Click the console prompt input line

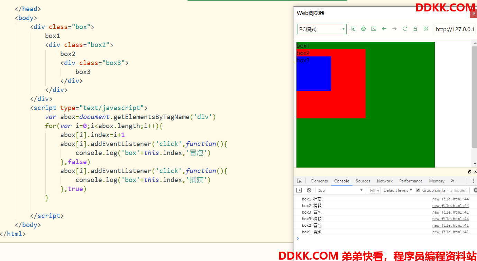[x=386, y=238]
